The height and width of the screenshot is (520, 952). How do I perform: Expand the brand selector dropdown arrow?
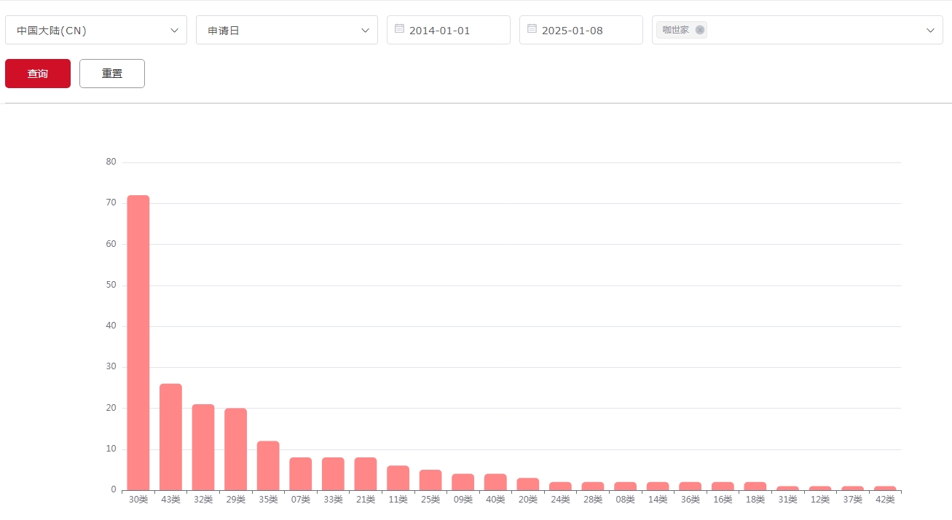(x=930, y=30)
